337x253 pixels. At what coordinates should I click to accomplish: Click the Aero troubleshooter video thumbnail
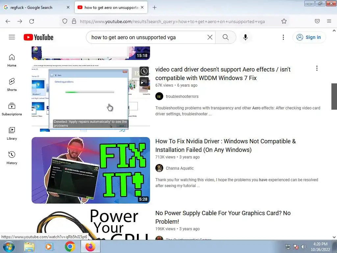click(91, 98)
